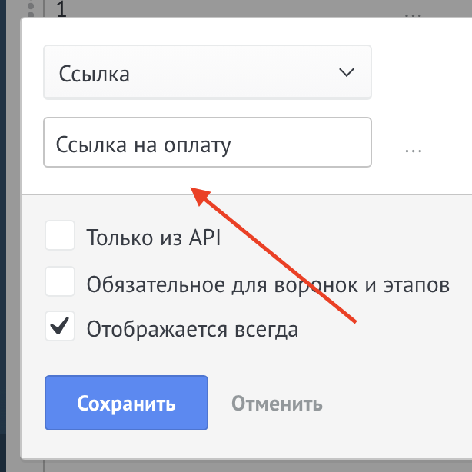Screen dimensions: 472x472
Task: Tick the Обязательное для воронок и этапов checkbox
Action: tap(60, 282)
